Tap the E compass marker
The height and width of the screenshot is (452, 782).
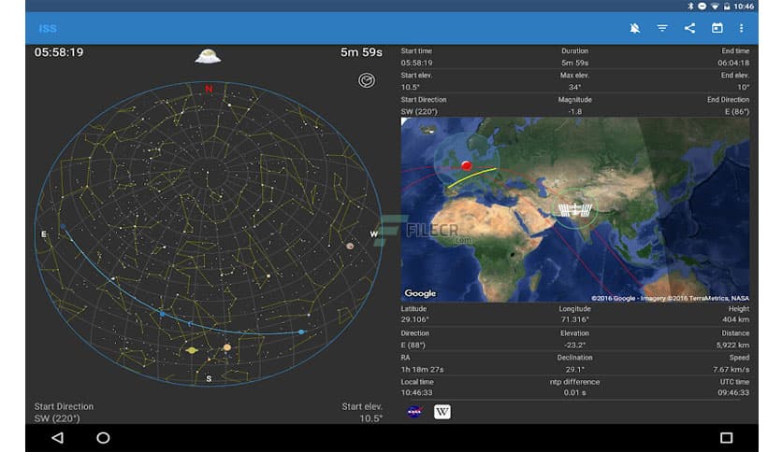click(x=44, y=234)
